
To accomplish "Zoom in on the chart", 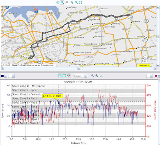I will pos(92,76).
